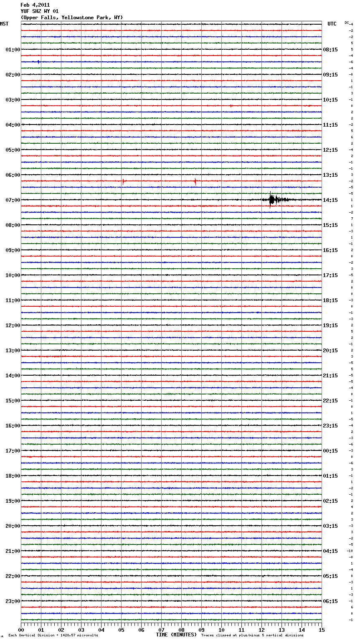Image resolution: width=355 pixels, height=641 pixels.
Task: Click the MST time label 10:00
Action: [13, 275]
